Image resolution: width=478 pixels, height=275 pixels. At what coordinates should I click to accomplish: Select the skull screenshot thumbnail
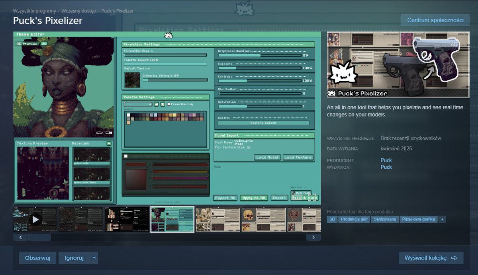(263, 219)
